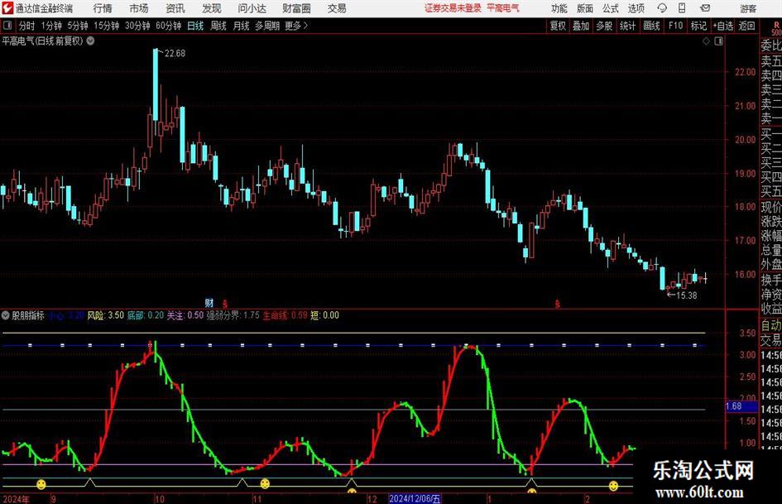Open the 资讯 menu
The height and width of the screenshot is (504, 782).
[175, 8]
